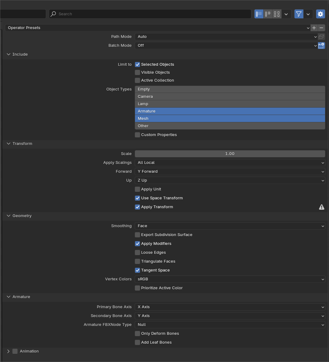Enable Loose Edges checkbox
The height and width of the screenshot is (362, 329).
click(137, 253)
